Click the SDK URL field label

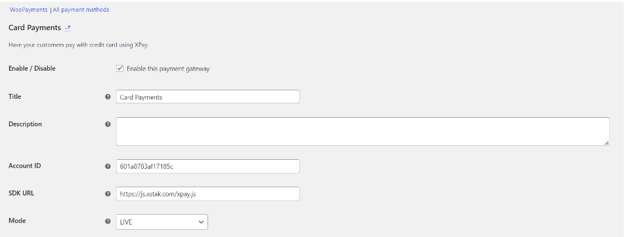point(21,193)
